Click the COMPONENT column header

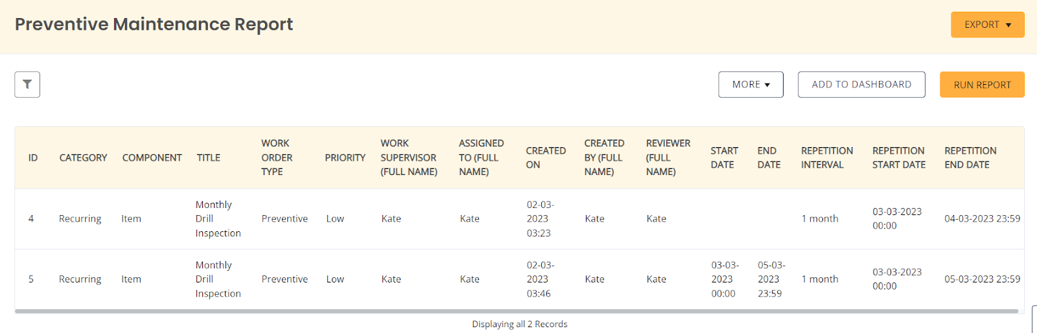pyautogui.click(x=152, y=157)
